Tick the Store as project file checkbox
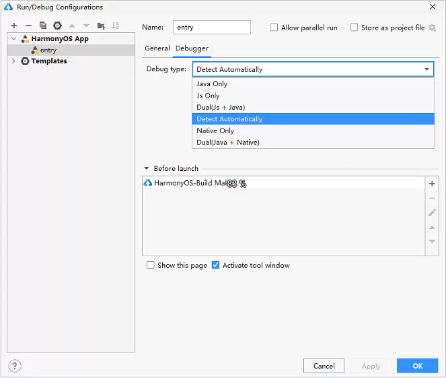Image resolution: width=446 pixels, height=378 pixels. point(354,28)
